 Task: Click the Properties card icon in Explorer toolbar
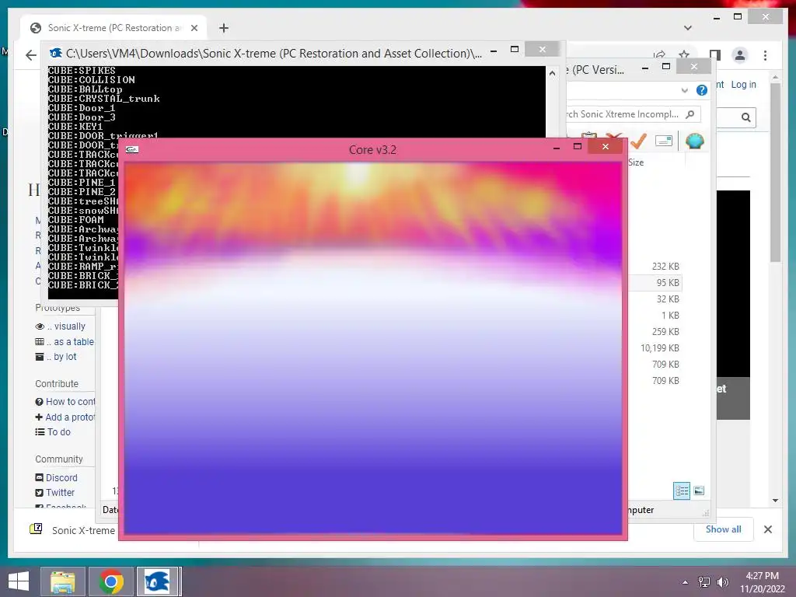coord(664,141)
